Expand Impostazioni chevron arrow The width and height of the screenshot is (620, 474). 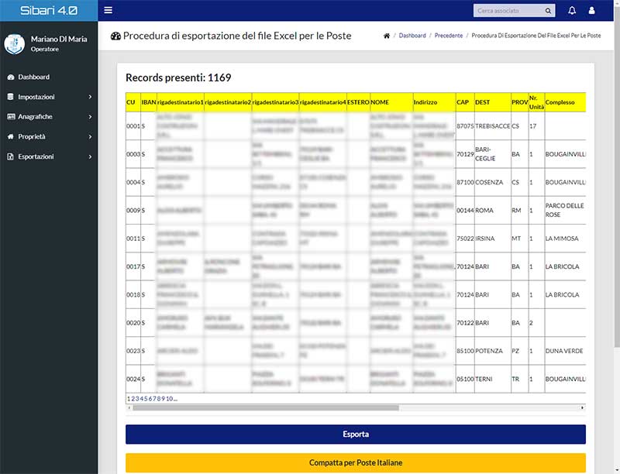click(x=90, y=97)
